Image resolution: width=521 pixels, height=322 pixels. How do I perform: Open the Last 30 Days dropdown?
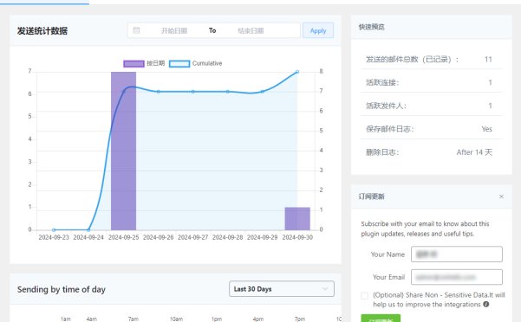click(x=282, y=289)
